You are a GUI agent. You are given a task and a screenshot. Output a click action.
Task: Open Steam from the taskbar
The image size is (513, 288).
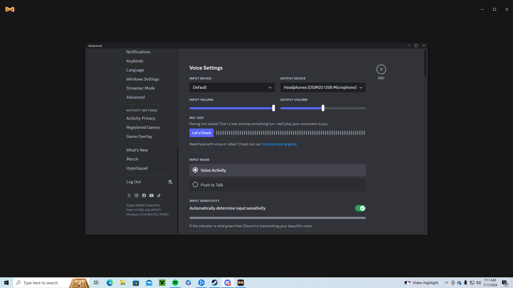215,283
